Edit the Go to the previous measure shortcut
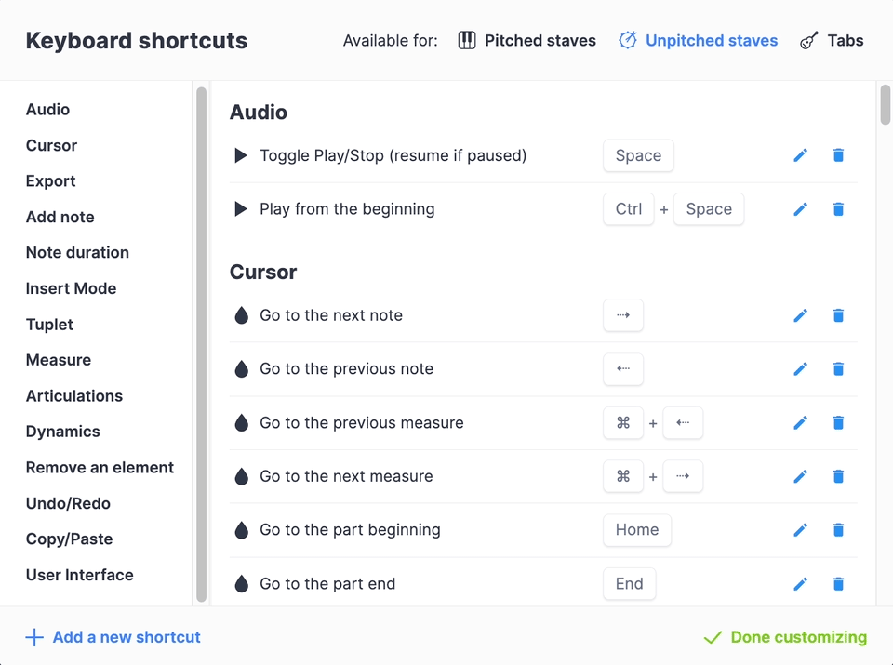The height and width of the screenshot is (665, 893). [x=800, y=422]
